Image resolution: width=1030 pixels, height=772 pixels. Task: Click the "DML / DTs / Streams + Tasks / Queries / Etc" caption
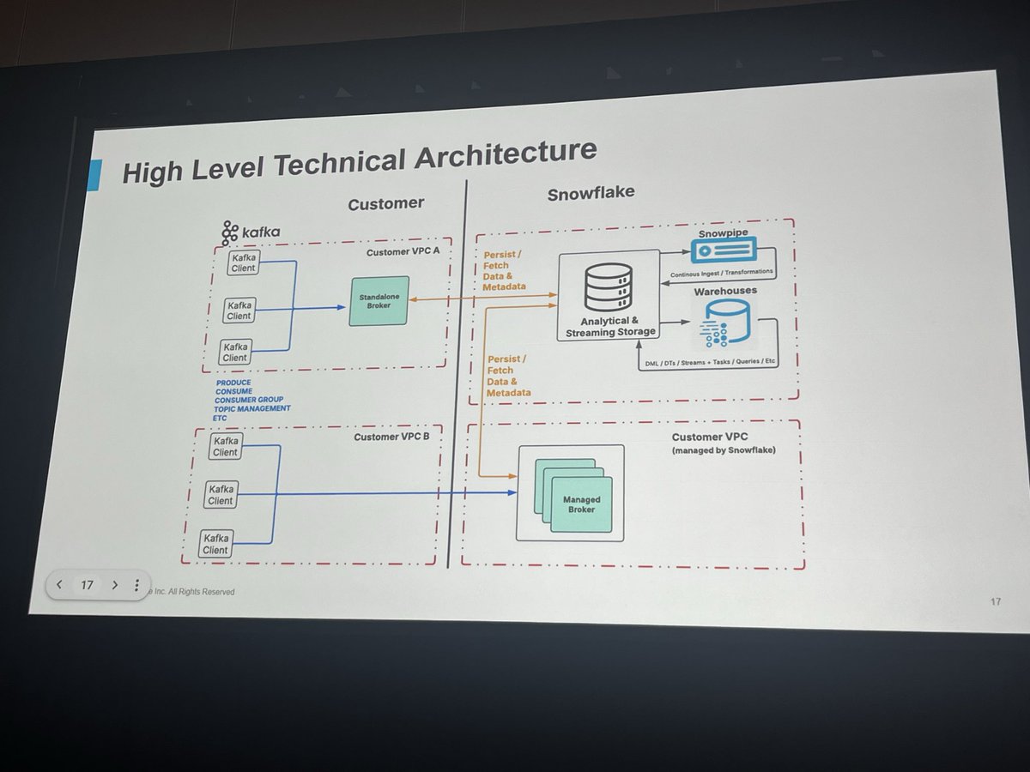coord(711,363)
